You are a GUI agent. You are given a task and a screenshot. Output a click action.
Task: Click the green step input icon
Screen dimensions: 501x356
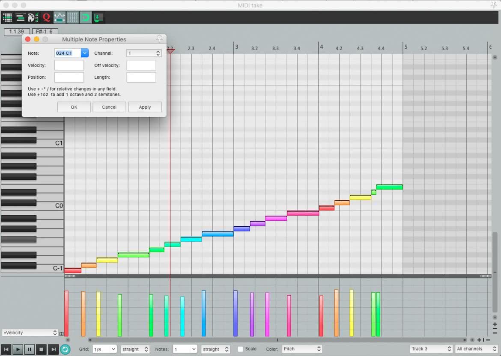pyautogui.click(x=98, y=18)
